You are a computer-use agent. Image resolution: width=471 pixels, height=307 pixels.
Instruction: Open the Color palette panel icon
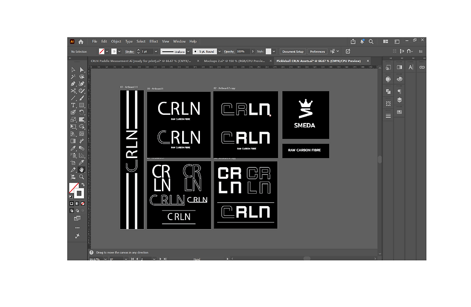(x=399, y=79)
